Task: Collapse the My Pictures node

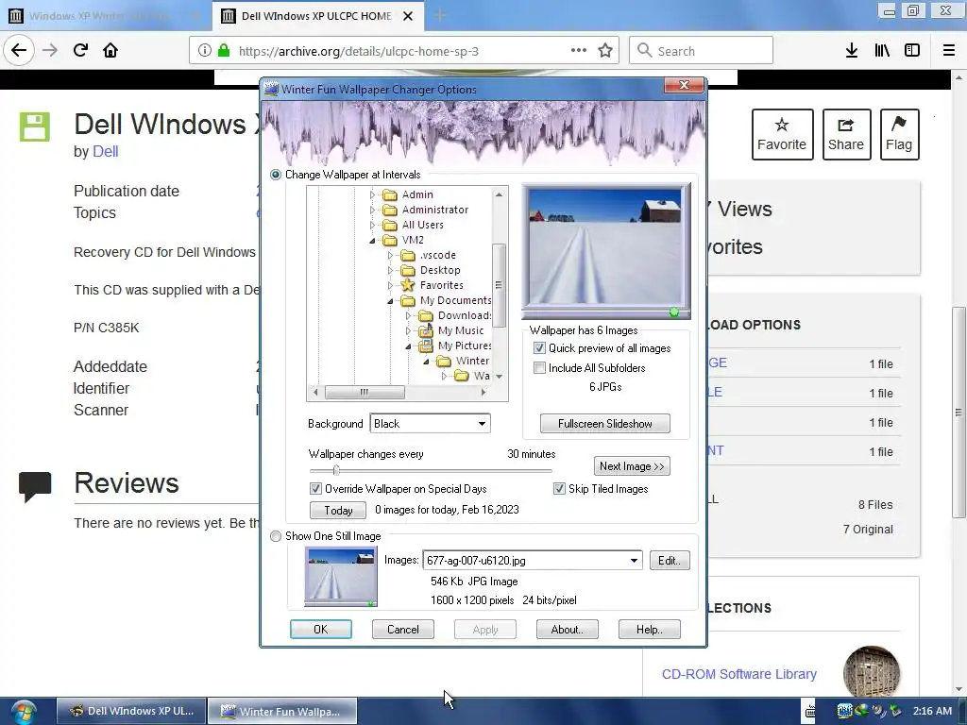Action: pyautogui.click(x=408, y=346)
